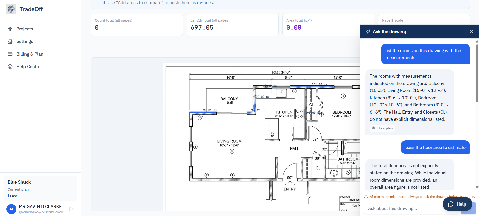Click the chat panel scroll-down arrow
The image size is (479, 216).
coord(477,187)
